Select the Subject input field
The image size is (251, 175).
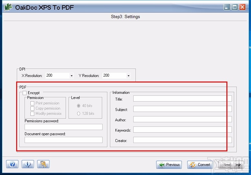(182, 109)
